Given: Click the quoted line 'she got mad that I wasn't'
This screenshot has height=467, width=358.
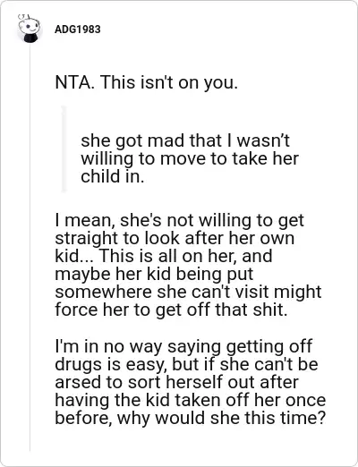Looking at the screenshot, I should [185, 140].
